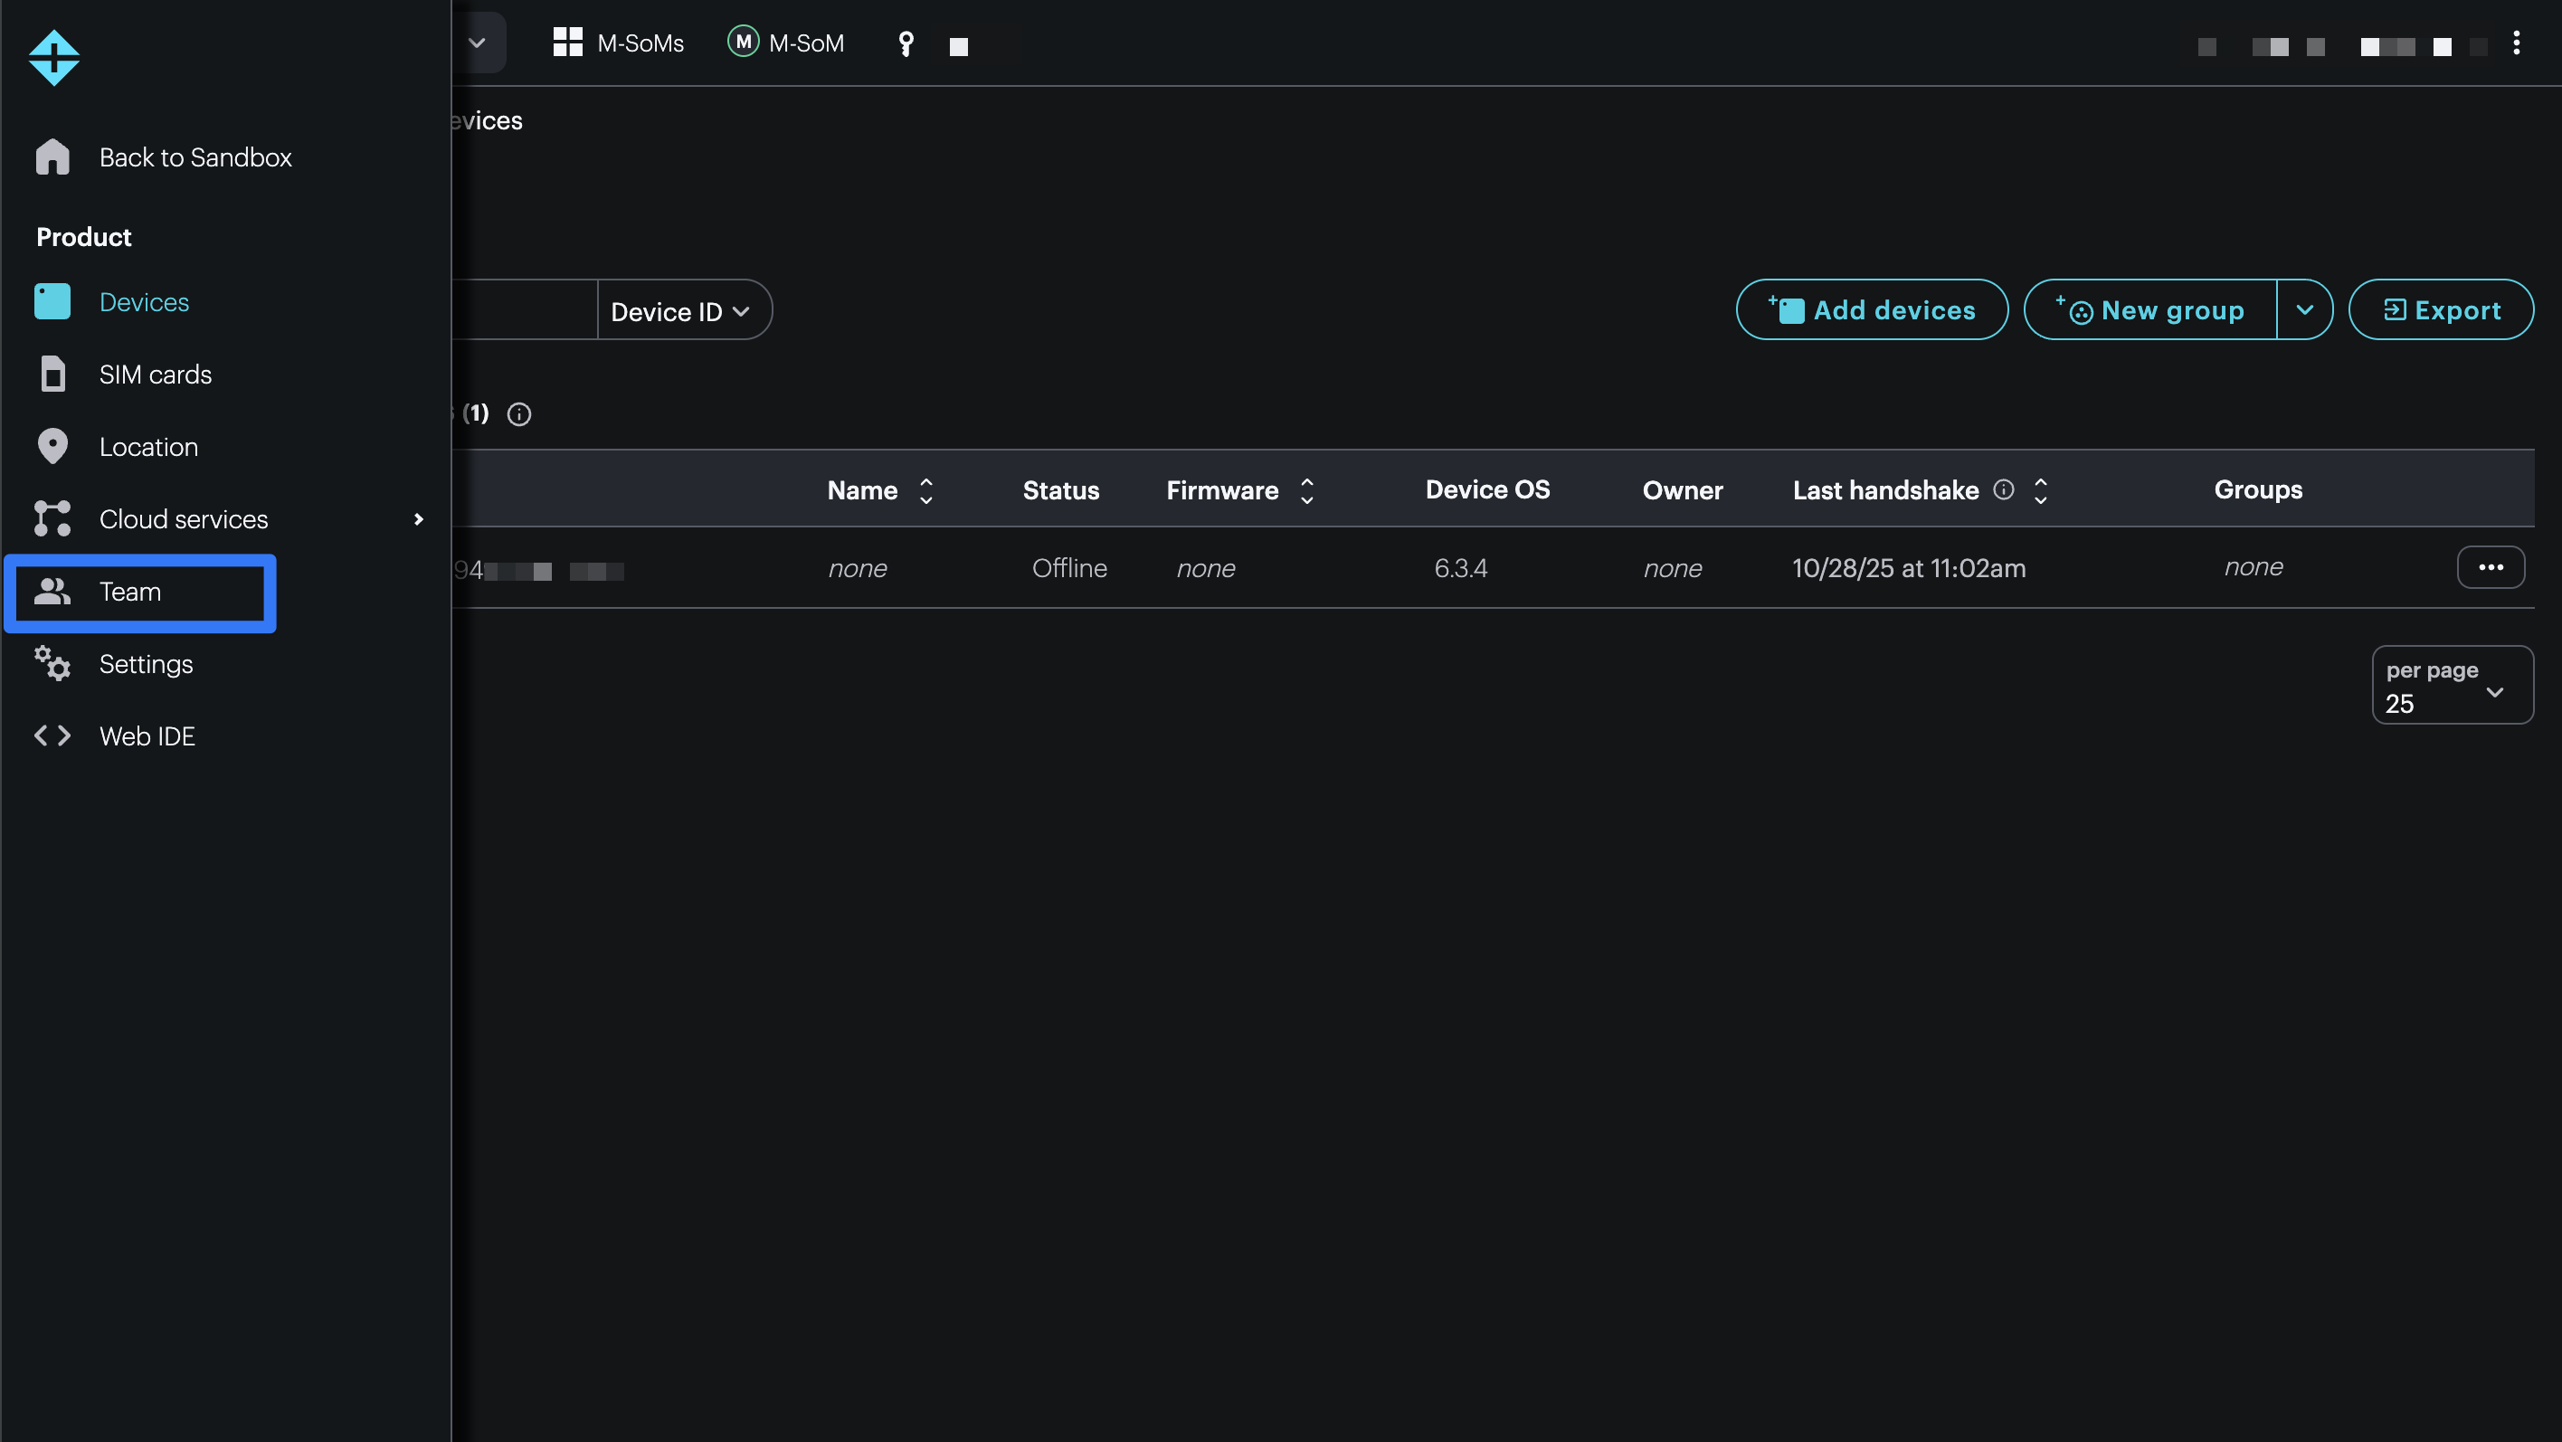The width and height of the screenshot is (2562, 1442).
Task: Open the Location page
Action: coord(148,448)
